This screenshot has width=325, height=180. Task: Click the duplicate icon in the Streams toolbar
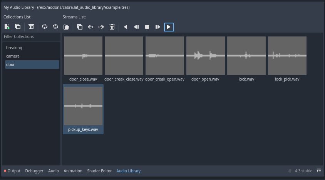pyautogui.click(x=80, y=27)
